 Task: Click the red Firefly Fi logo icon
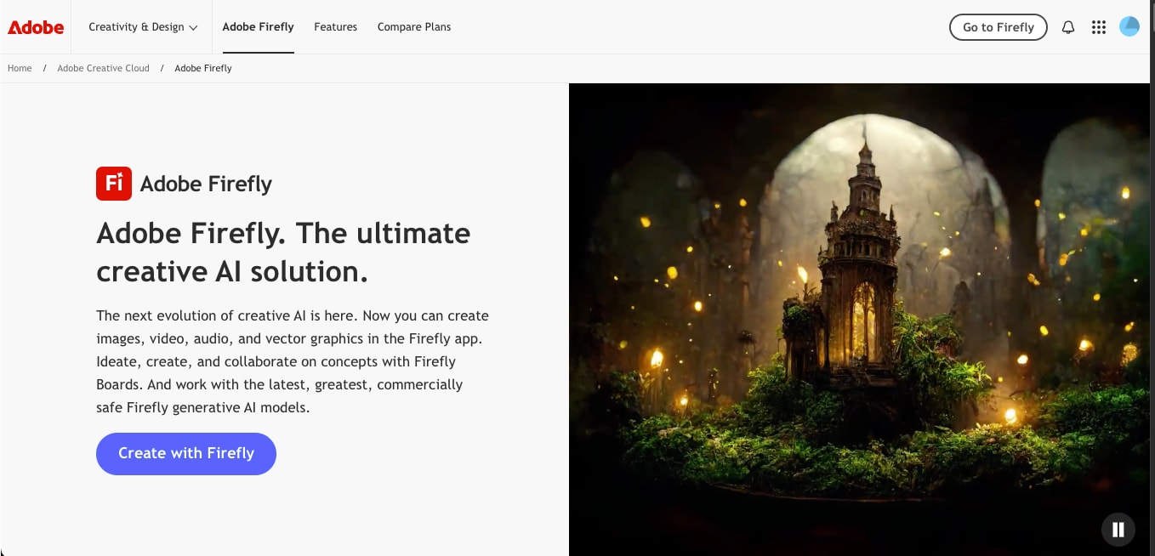tap(114, 183)
